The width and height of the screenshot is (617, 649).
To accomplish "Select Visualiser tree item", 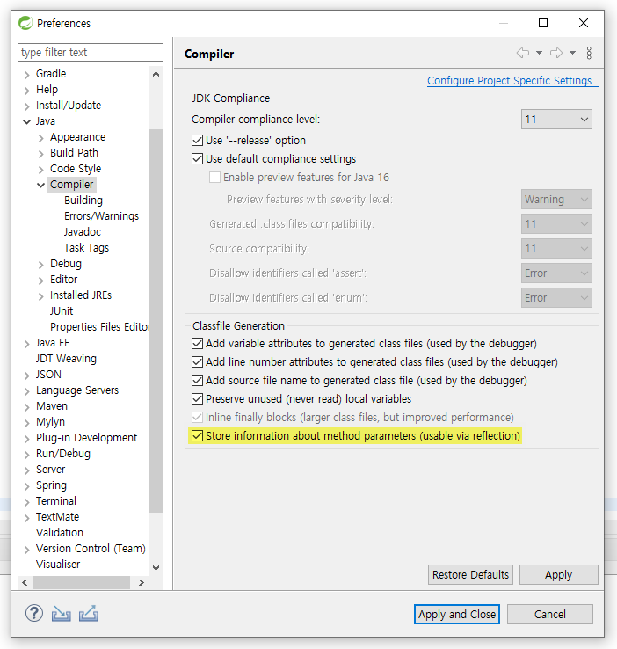I will click(58, 565).
